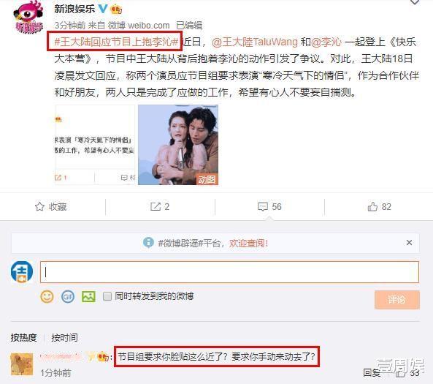Sort comments by 按时间
Viewport: 433px width, 384px height.
pyautogui.click(x=64, y=337)
